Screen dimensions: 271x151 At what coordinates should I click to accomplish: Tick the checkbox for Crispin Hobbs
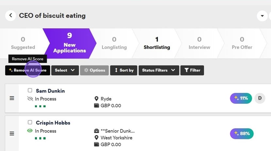pos(30,123)
